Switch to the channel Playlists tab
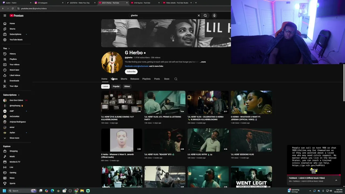Image resolution: width=345 pixels, height=194 pixels. (x=146, y=79)
